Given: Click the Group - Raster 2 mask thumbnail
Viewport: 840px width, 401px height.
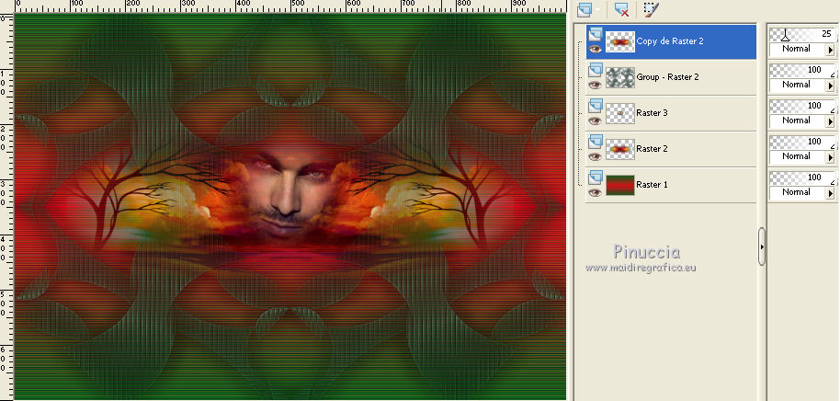Looking at the screenshot, I should pyautogui.click(x=620, y=77).
